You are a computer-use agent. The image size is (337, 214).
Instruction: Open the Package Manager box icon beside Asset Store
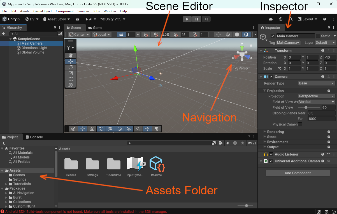click(x=77, y=19)
